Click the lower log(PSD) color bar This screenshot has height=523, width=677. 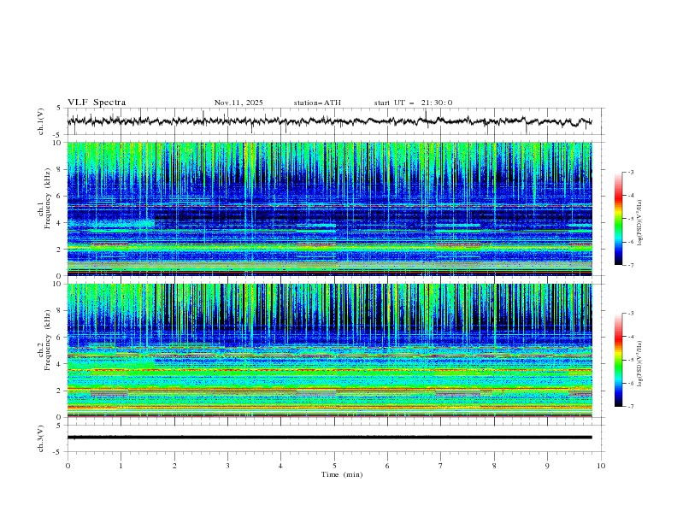pyautogui.click(x=619, y=360)
